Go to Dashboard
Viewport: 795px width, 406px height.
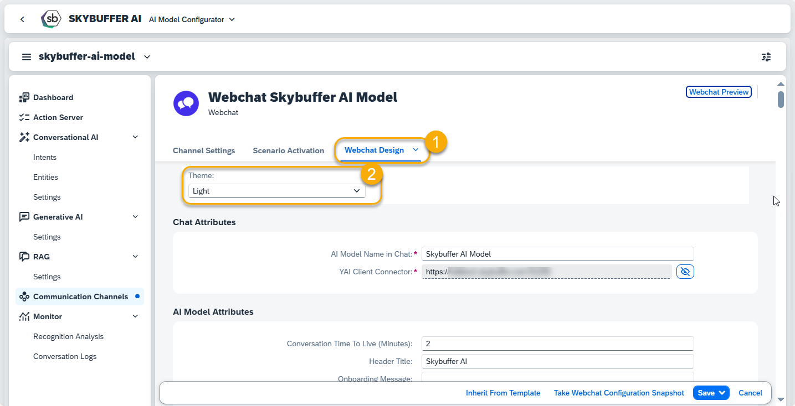(x=53, y=97)
